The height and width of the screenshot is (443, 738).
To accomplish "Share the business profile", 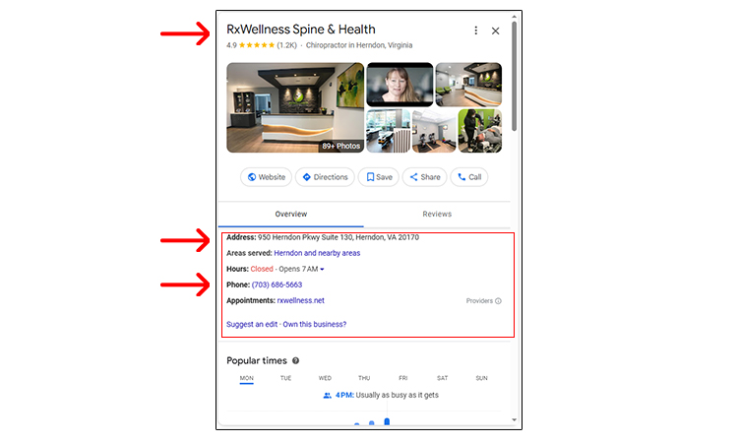I will point(425,177).
